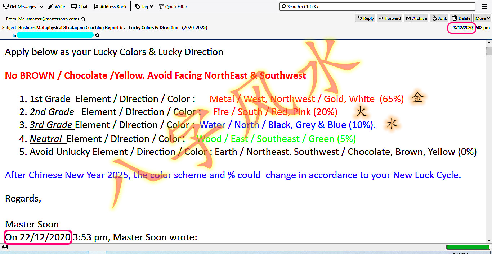492x254 pixels.
Task: Click the green progress bar in status bar
Action: pyautogui.click(x=467, y=247)
